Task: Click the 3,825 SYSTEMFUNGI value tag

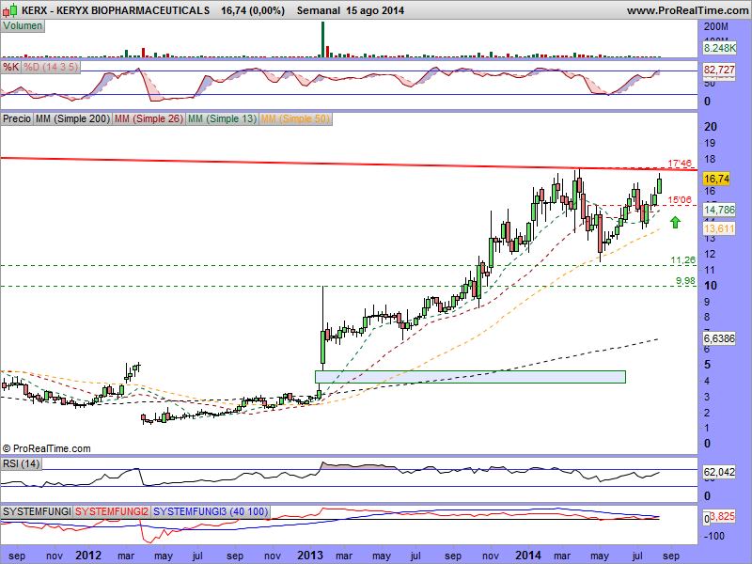Action: [722, 516]
